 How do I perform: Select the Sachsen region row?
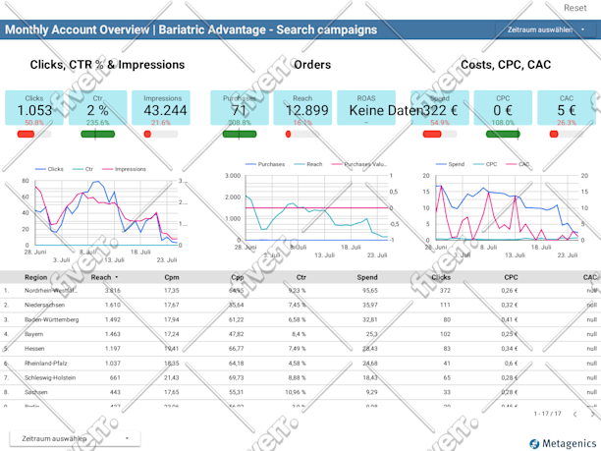[300, 392]
